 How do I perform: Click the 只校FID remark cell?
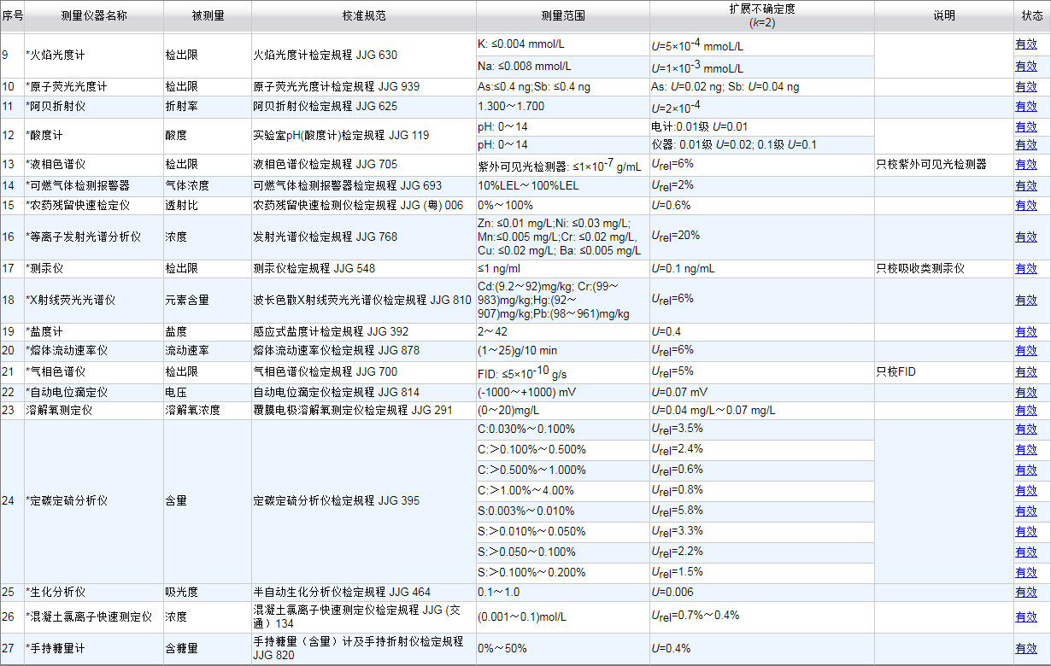(x=943, y=372)
